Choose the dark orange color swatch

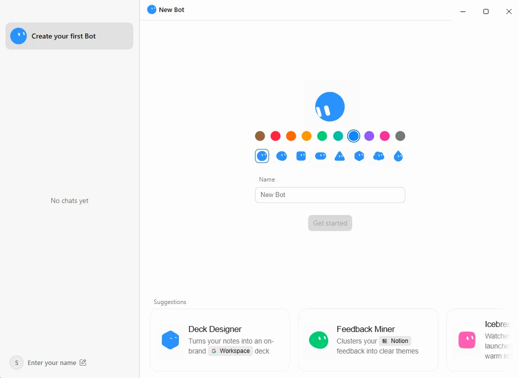pyautogui.click(x=291, y=136)
